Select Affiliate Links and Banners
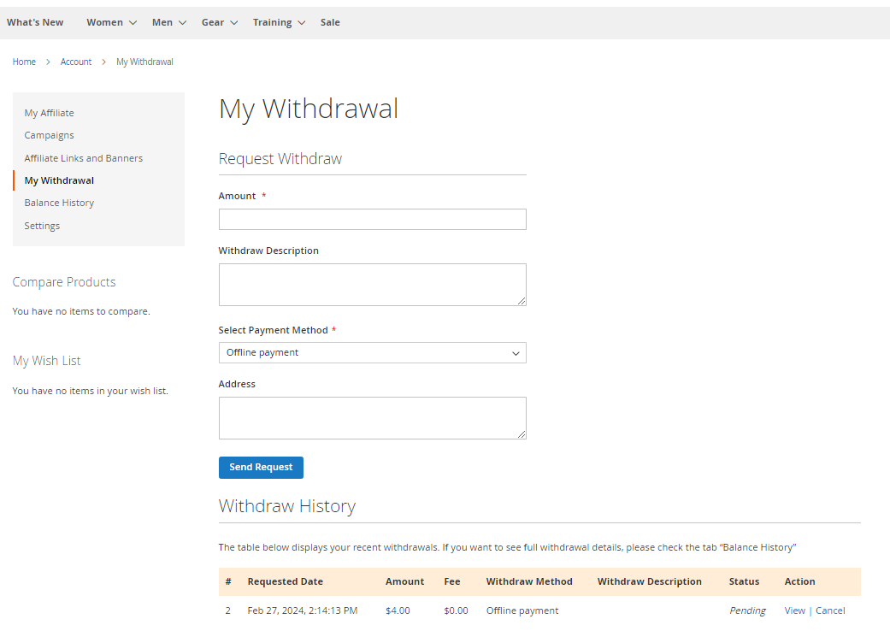The image size is (890, 631). [84, 158]
